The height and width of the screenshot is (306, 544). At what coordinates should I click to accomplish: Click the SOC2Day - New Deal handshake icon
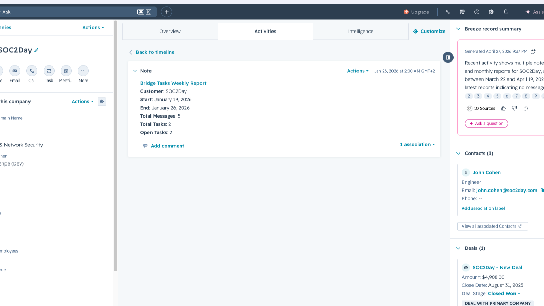(x=466, y=267)
